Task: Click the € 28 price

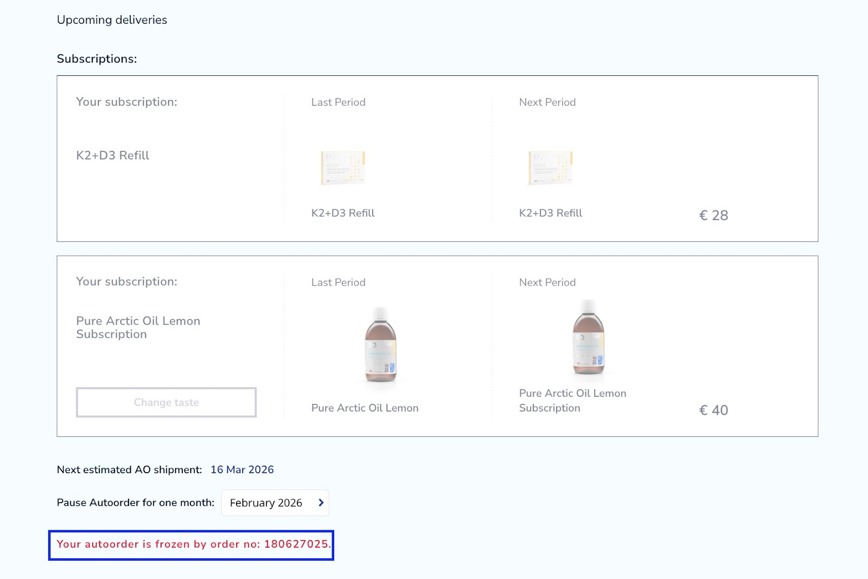Action: [x=713, y=215]
